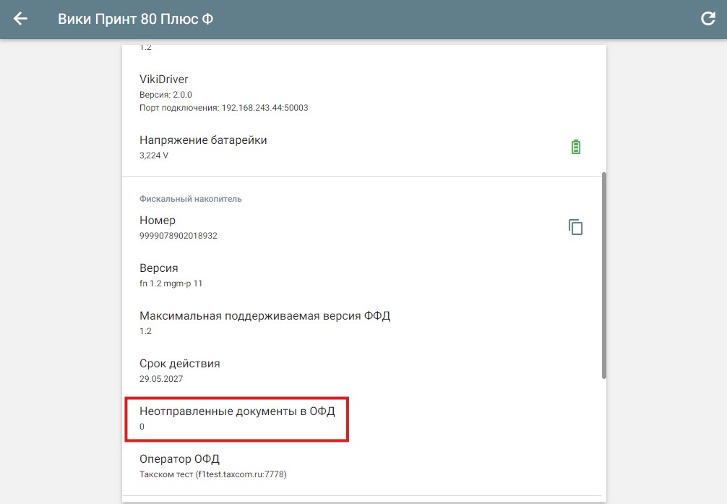The height and width of the screenshot is (504, 727).
Task: Click the 3,224 V voltage value
Action: coord(154,155)
